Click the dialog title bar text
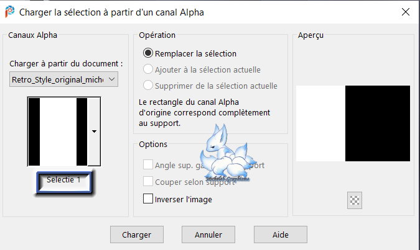Viewport: 420px width, 250px height. (112, 12)
